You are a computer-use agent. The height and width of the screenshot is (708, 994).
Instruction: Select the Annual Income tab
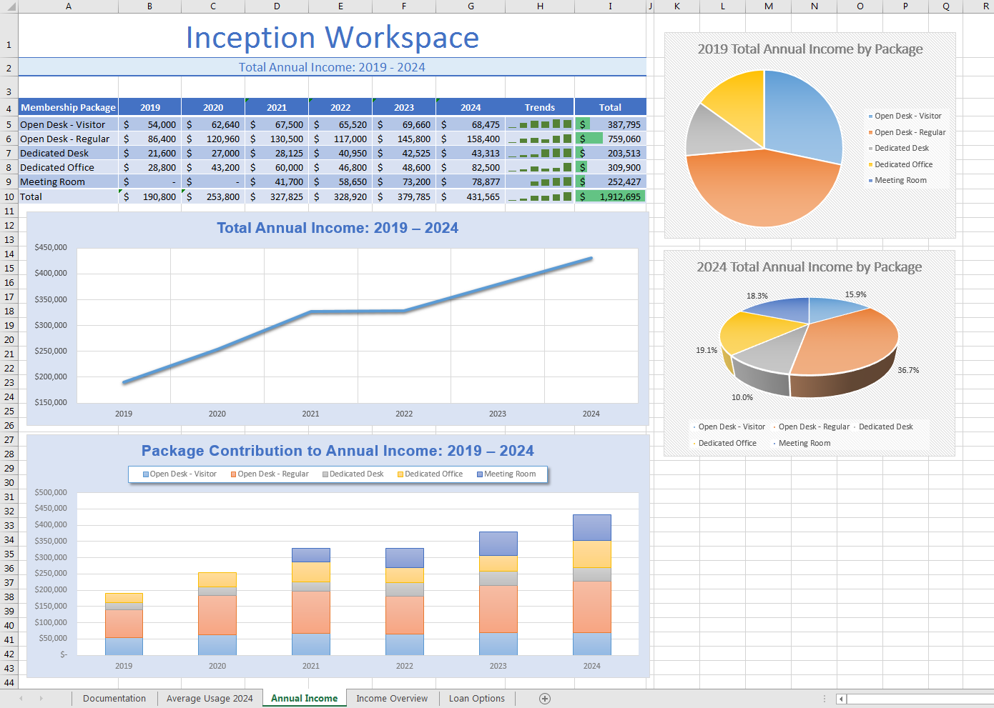pos(304,698)
